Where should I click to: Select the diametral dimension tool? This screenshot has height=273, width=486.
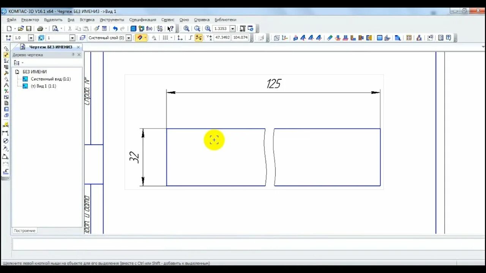click(5, 141)
